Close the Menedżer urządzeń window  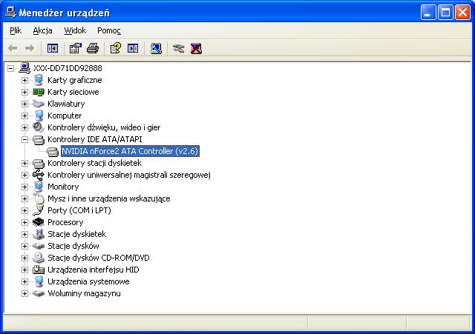pyautogui.click(x=463, y=13)
